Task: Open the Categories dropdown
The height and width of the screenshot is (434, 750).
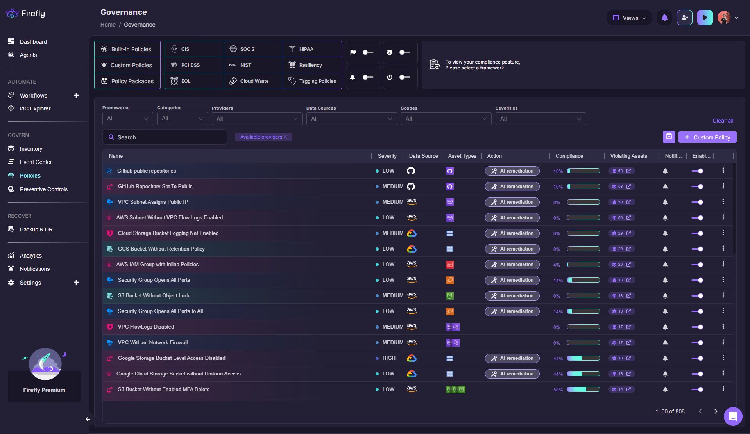Action: pos(182,119)
